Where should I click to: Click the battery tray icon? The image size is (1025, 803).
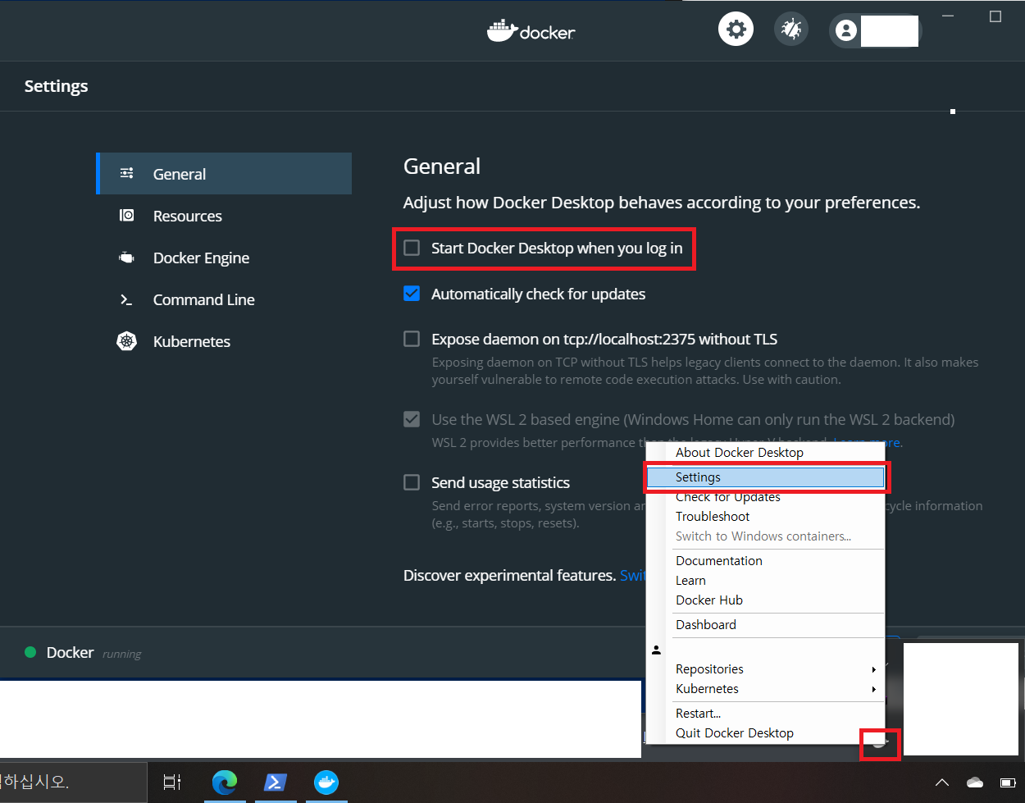pyautogui.click(x=1009, y=782)
